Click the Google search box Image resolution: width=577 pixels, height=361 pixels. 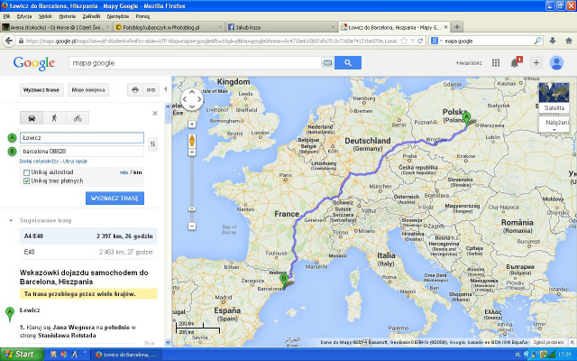195,63
